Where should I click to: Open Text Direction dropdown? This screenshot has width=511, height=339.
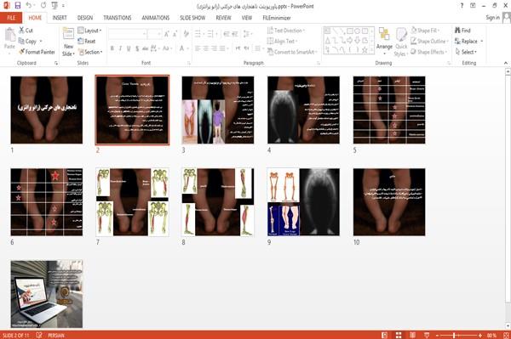(x=286, y=31)
